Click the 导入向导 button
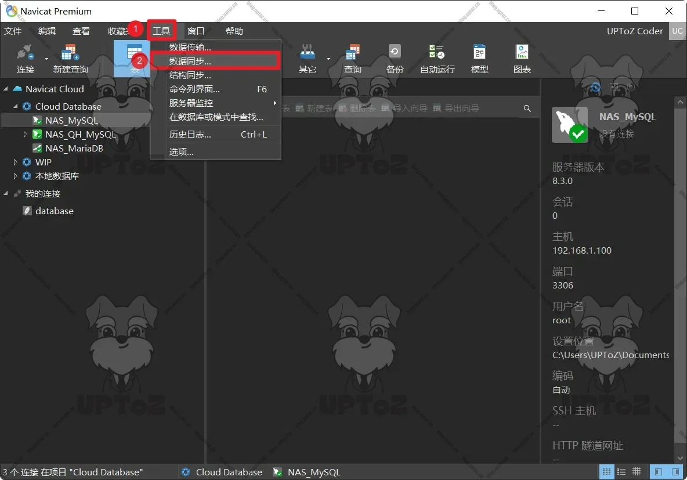687x480 pixels. pyautogui.click(x=404, y=109)
